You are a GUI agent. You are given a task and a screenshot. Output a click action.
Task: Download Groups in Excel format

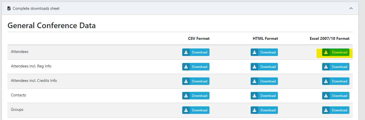click(336, 110)
